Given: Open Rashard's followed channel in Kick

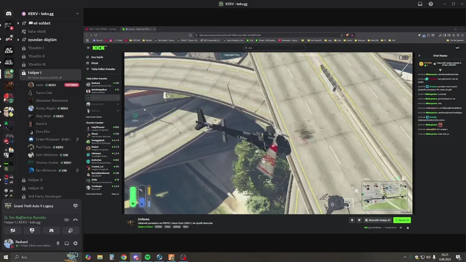Looking at the screenshot, I should click(103, 84).
